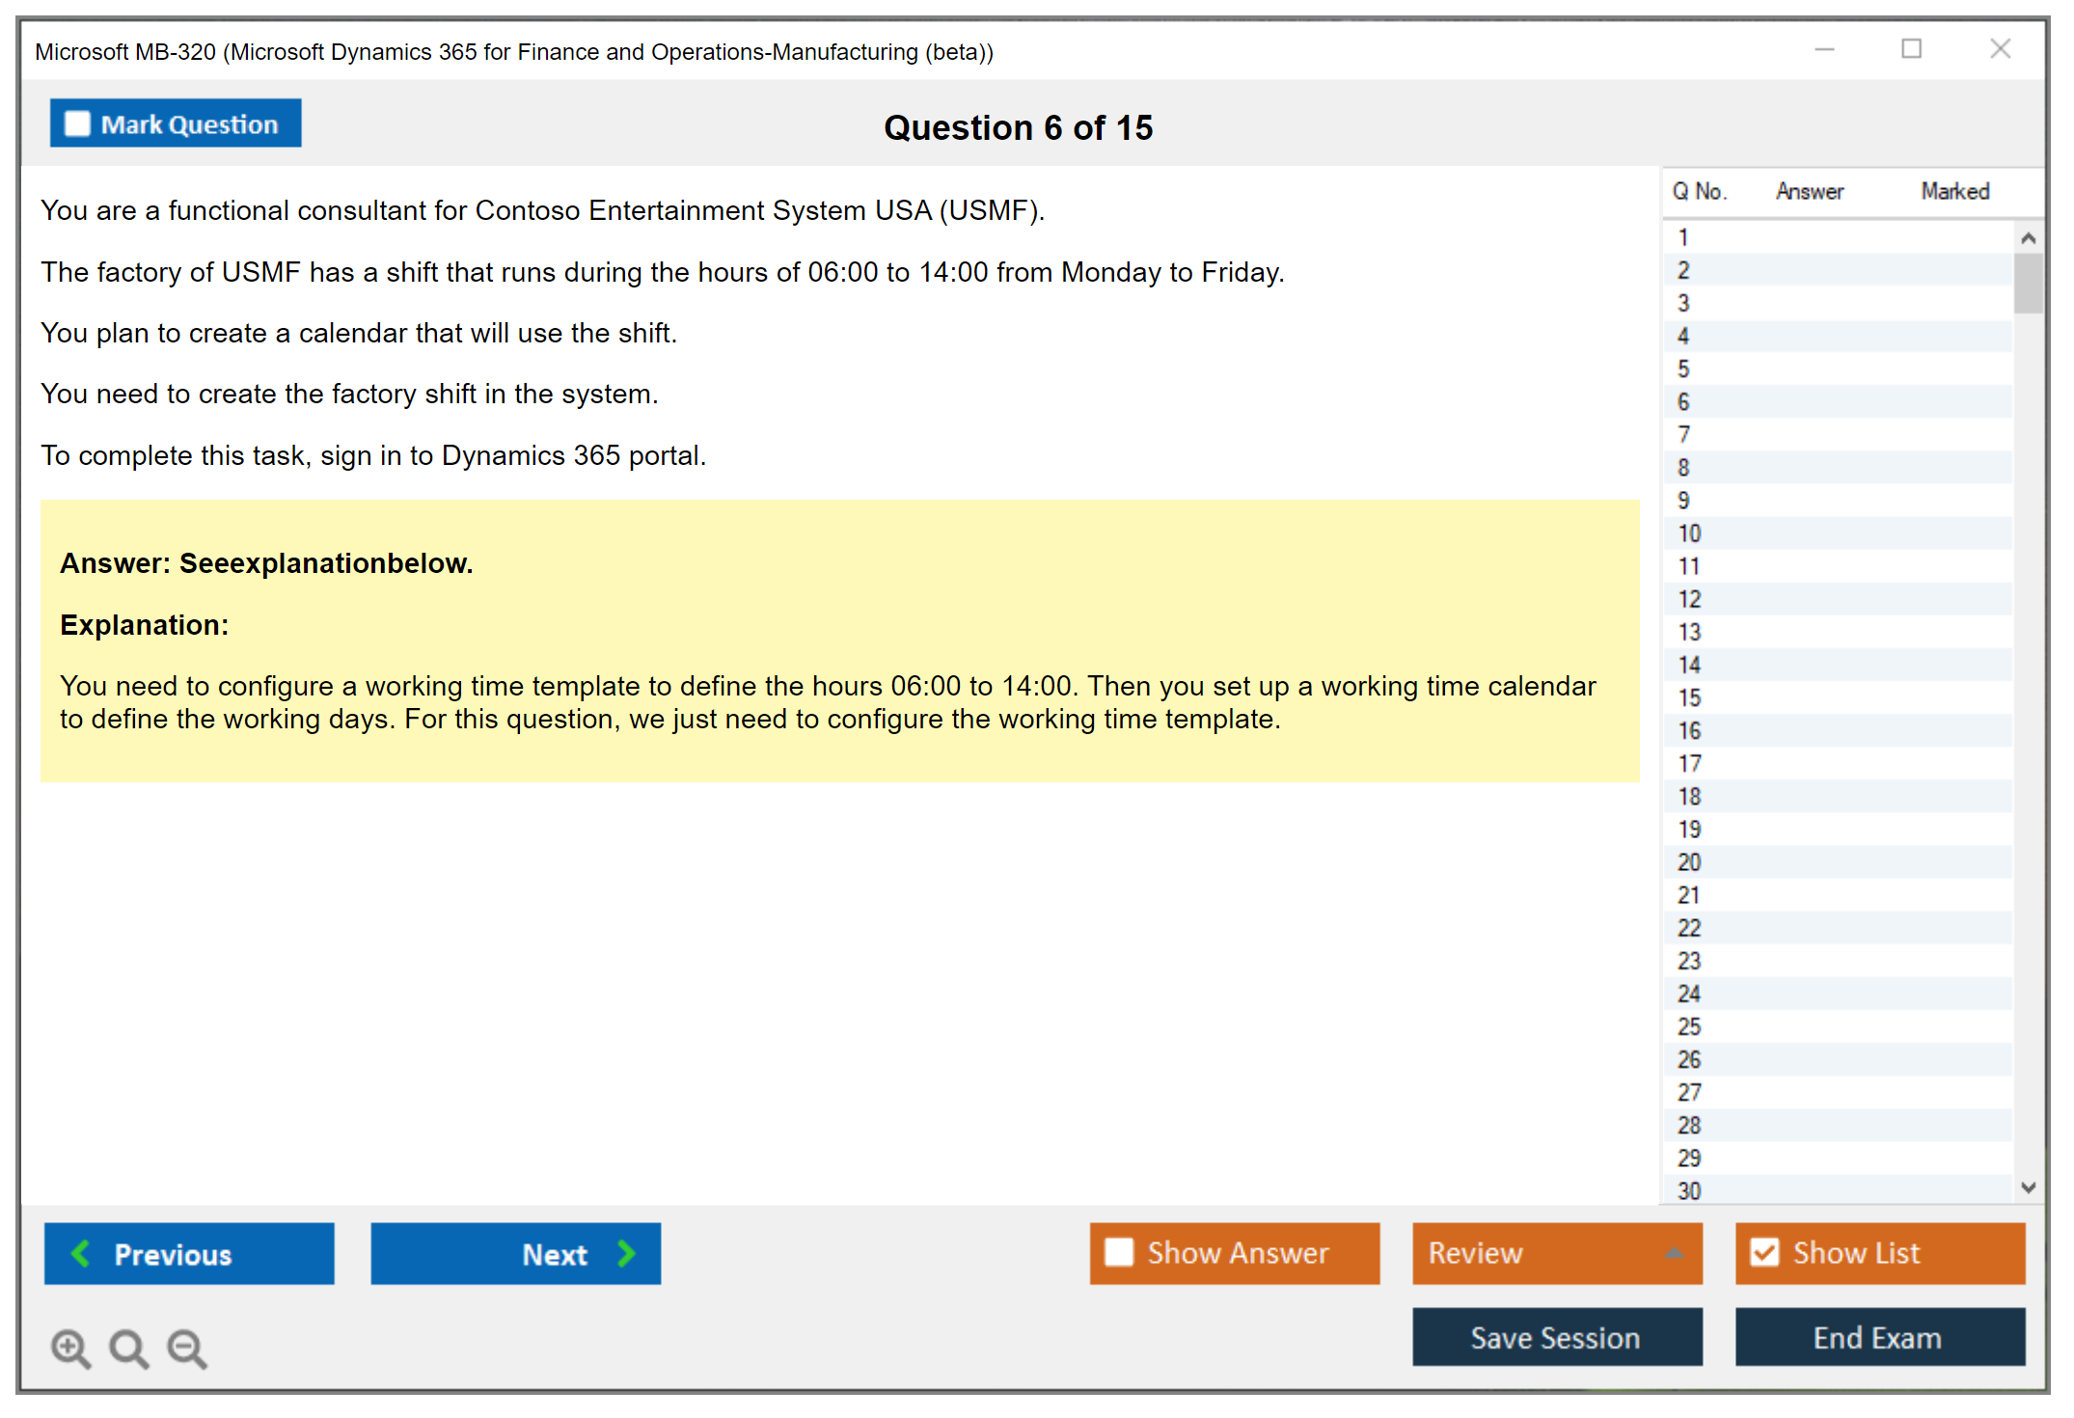Image resolution: width=2074 pixels, height=1418 pixels.
Task: Select question 22 in the list
Action: click(1689, 928)
